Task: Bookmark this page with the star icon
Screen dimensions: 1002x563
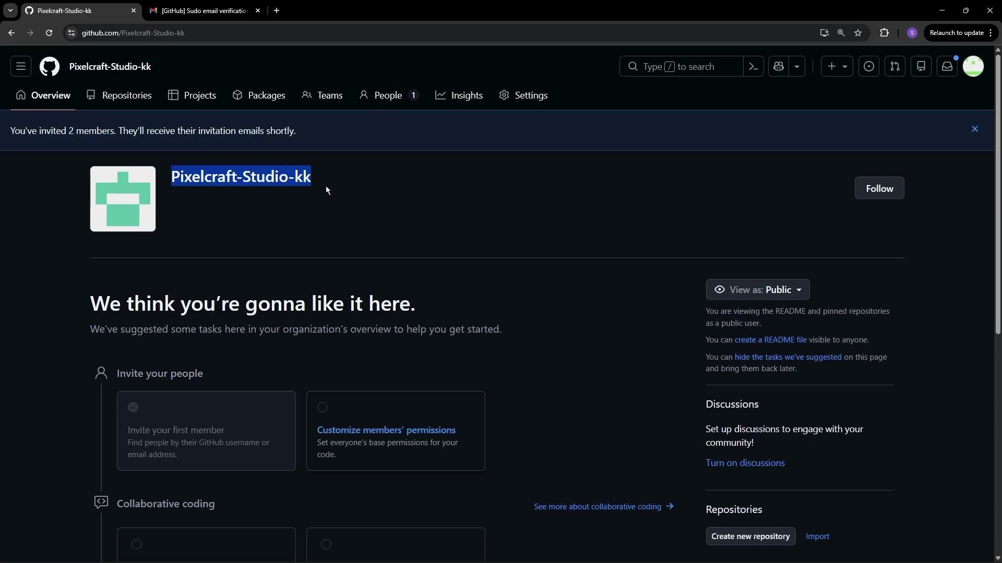Action: point(858,33)
